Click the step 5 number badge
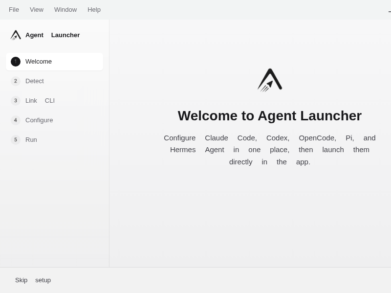391x293 pixels. point(16,140)
